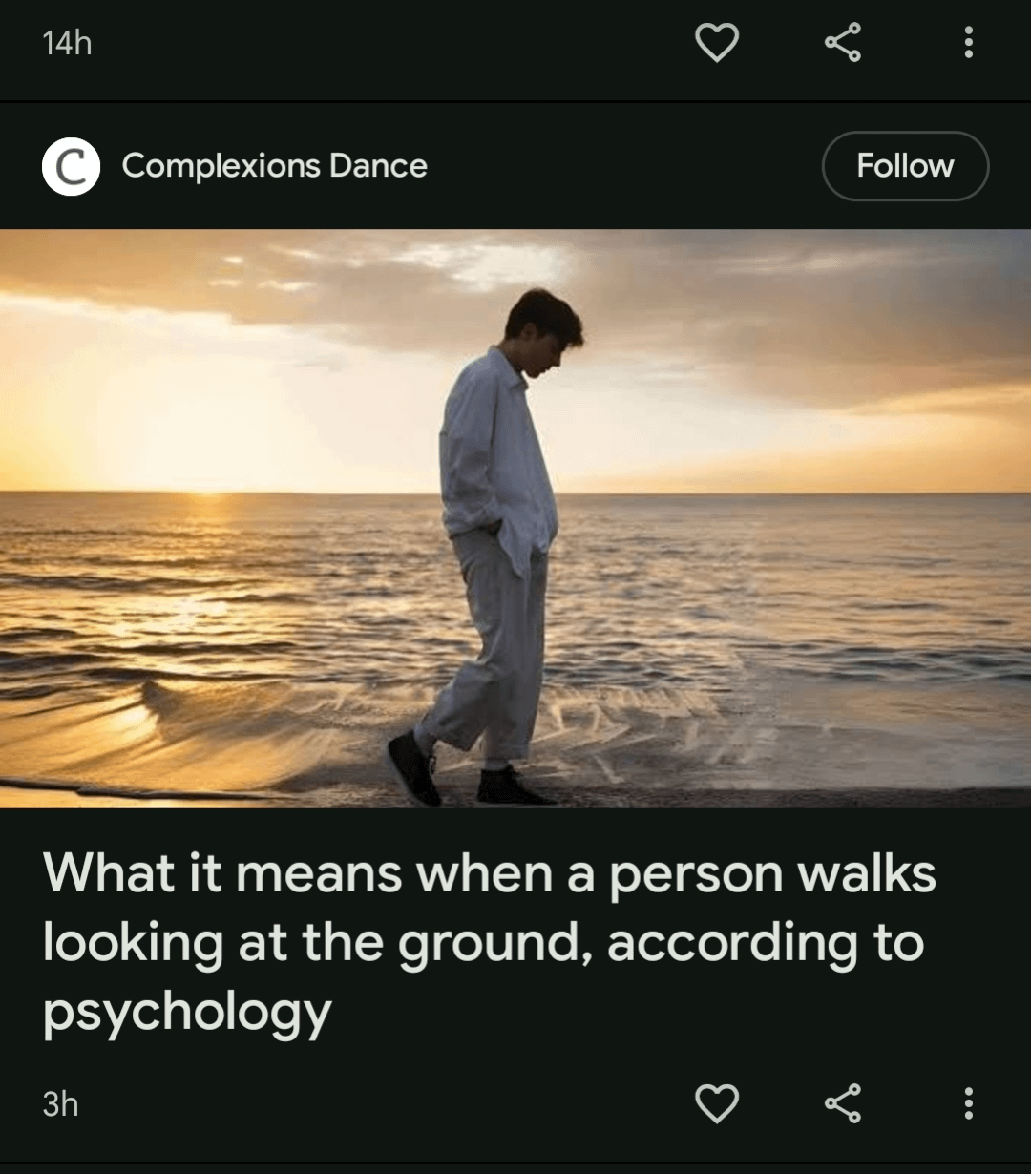This screenshot has height=1174, width=1031.
Task: Tap the heart icon on the psychology article
Action: (x=717, y=1103)
